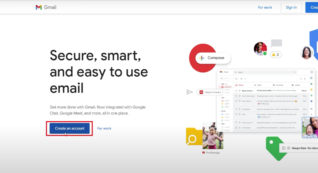Click the yellow folder with magnifier icon

(194, 136)
